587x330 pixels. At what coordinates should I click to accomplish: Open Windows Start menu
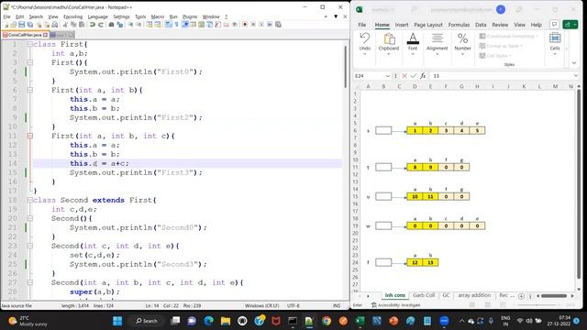pyautogui.click(x=117, y=321)
